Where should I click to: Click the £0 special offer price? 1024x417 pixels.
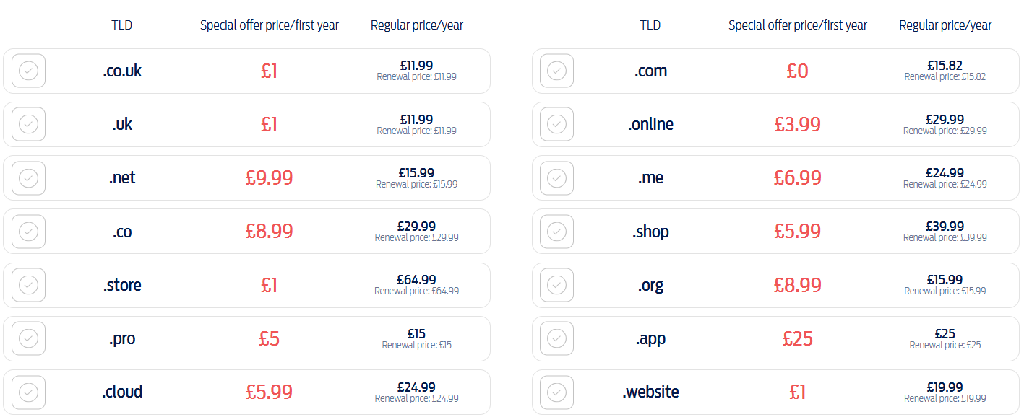[x=797, y=71]
